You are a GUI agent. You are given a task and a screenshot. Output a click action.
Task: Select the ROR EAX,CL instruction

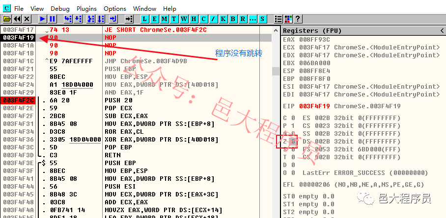click(x=124, y=132)
